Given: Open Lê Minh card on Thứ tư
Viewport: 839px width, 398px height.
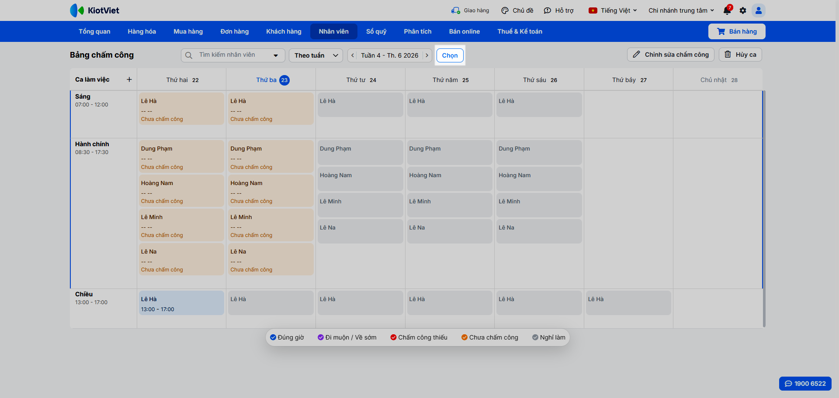Looking at the screenshot, I should tap(361, 205).
